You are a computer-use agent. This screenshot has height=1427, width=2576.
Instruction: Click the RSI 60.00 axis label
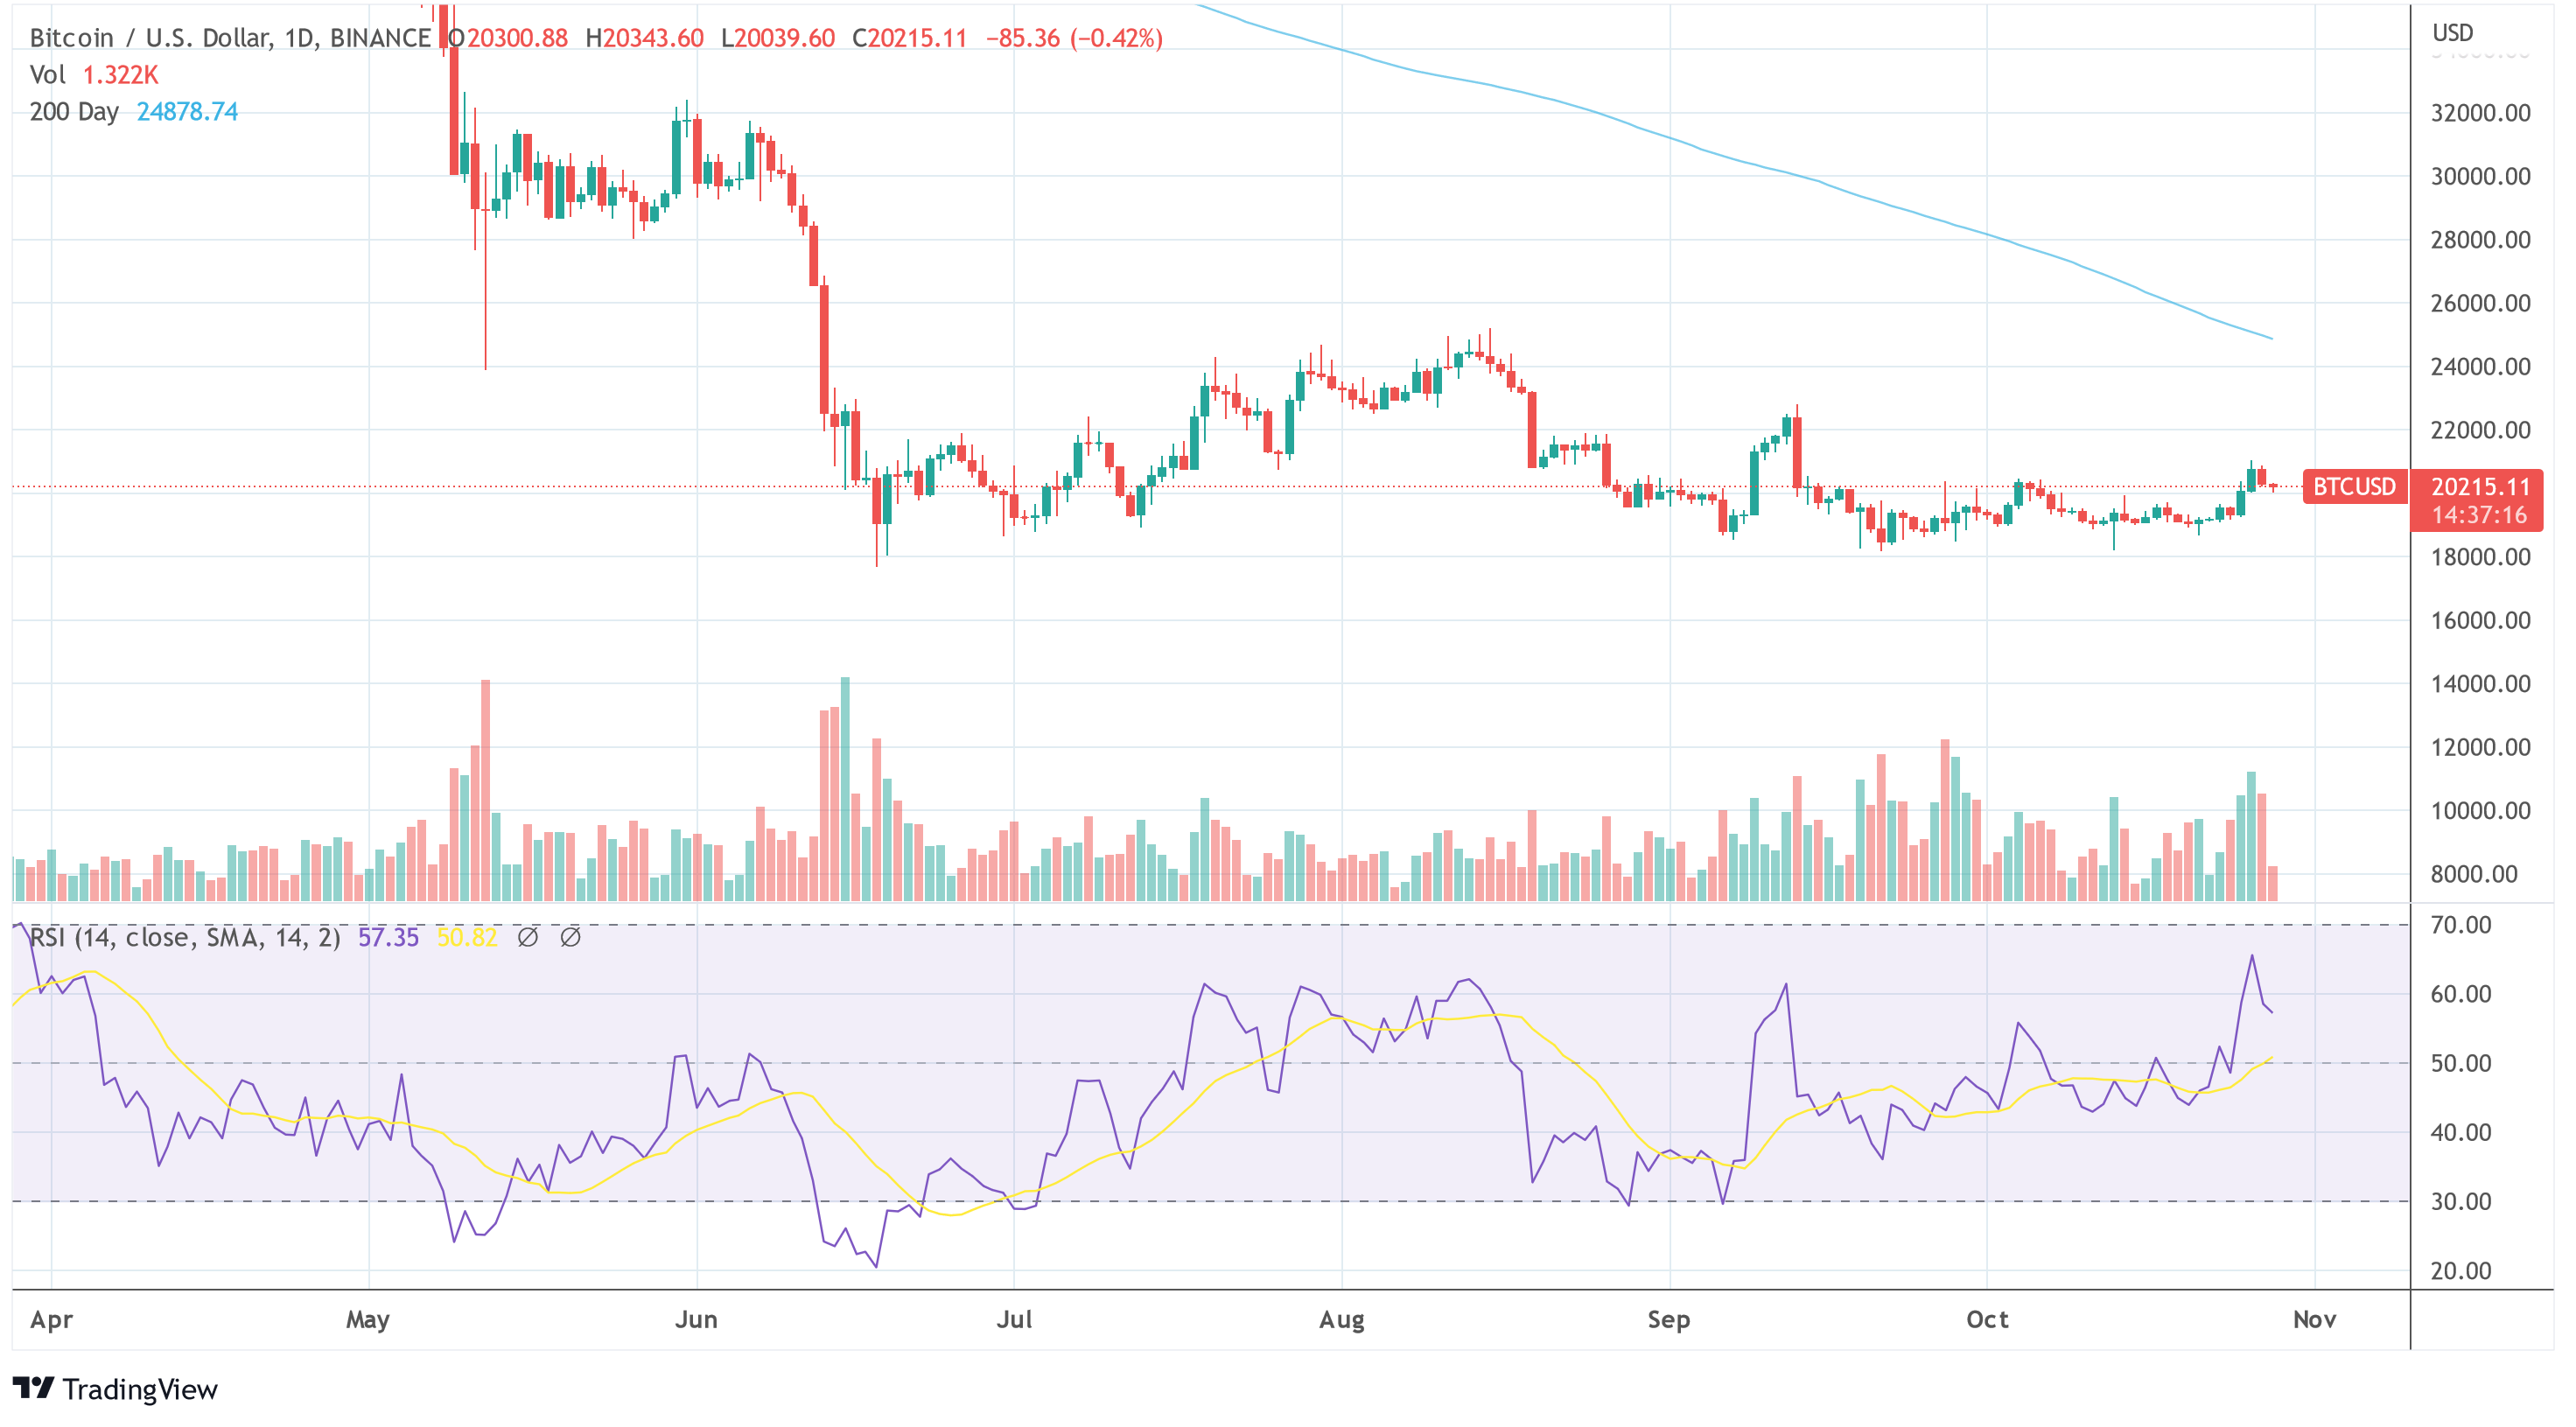2461,994
